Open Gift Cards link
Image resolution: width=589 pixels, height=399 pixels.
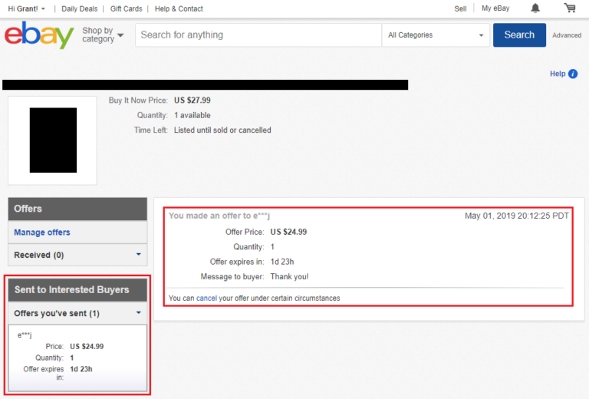pos(127,8)
